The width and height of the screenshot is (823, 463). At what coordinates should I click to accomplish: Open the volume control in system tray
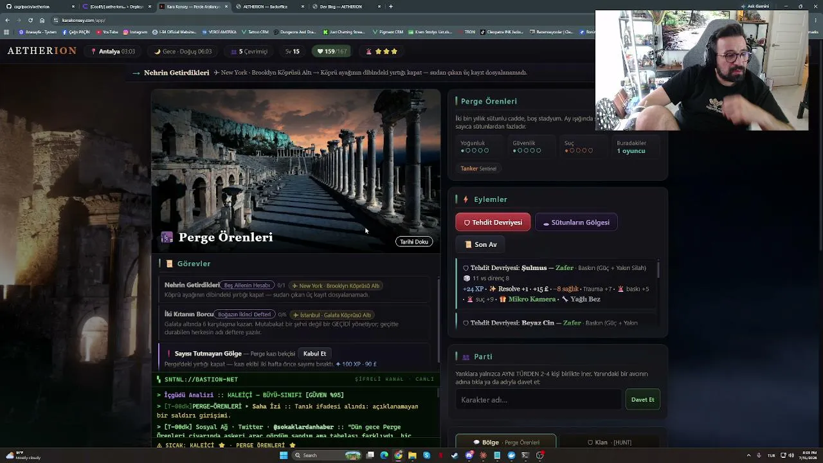790,455
